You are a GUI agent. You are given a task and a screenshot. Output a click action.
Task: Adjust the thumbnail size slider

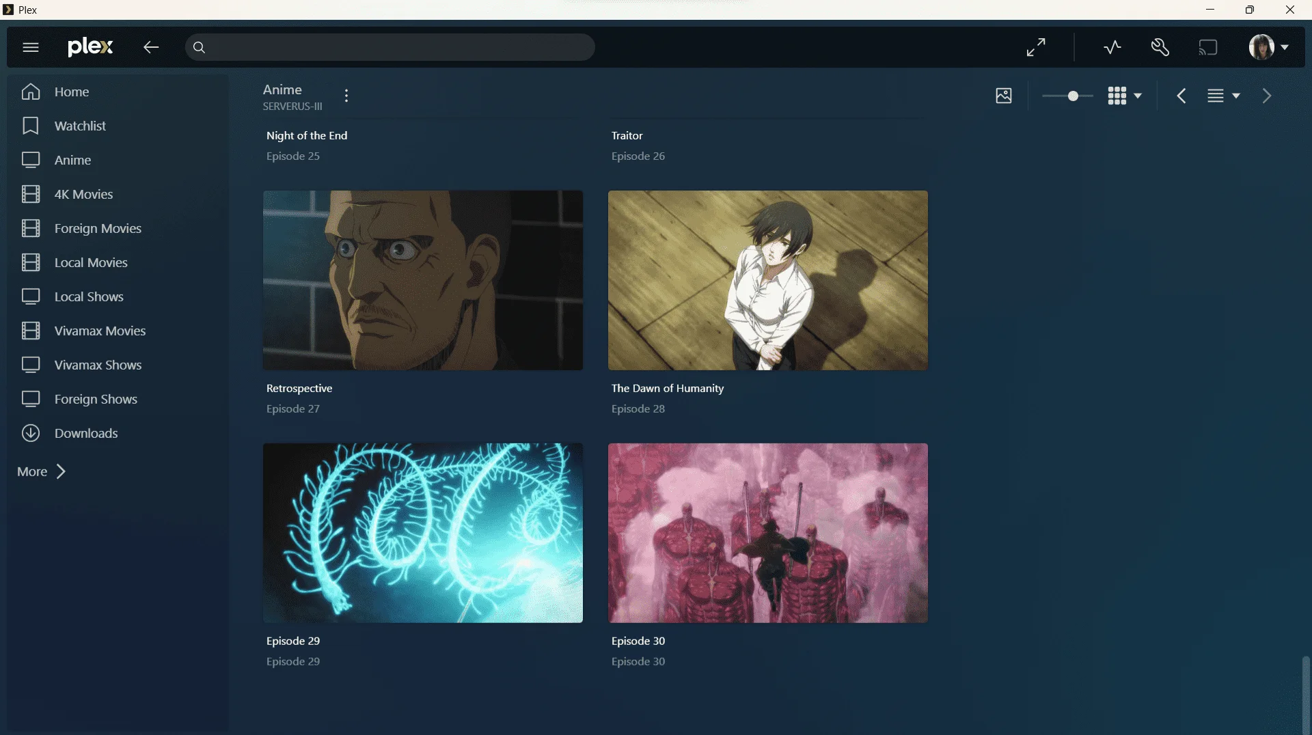click(x=1067, y=96)
